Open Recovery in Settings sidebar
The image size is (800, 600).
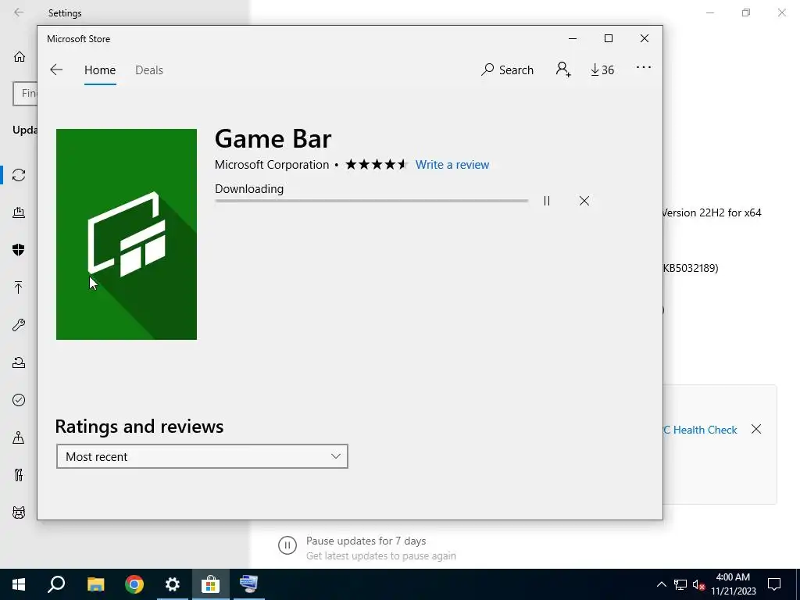coord(19,362)
